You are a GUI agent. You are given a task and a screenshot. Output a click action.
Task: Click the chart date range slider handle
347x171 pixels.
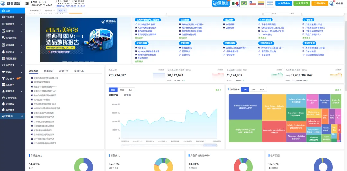coord(210,145)
